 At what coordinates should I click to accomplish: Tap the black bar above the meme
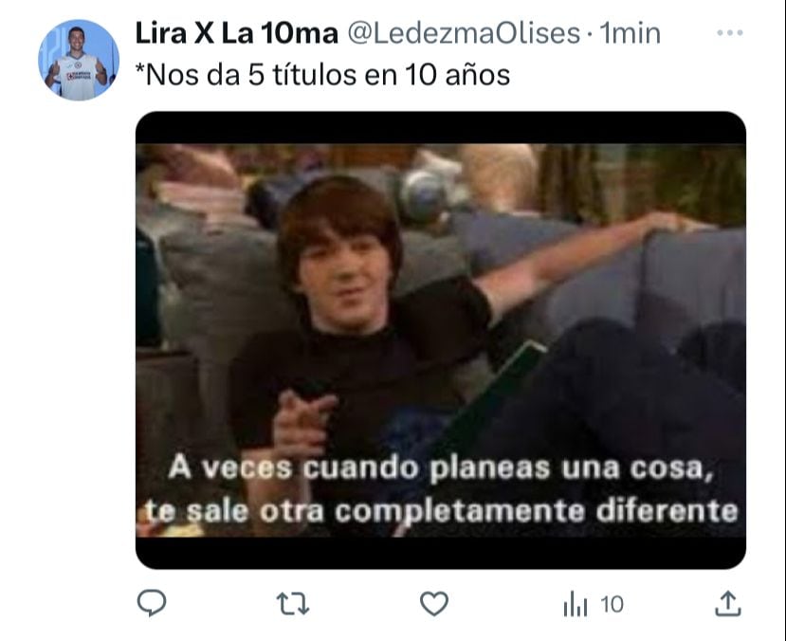441,128
